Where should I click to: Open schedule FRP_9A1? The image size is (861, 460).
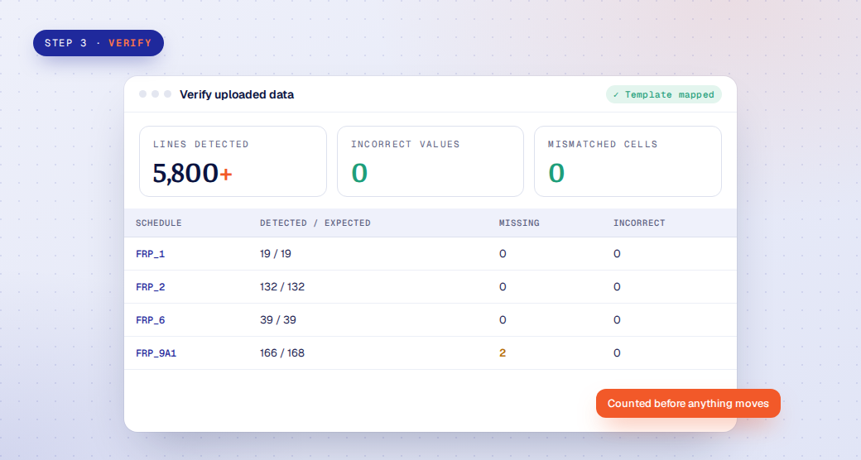point(156,353)
